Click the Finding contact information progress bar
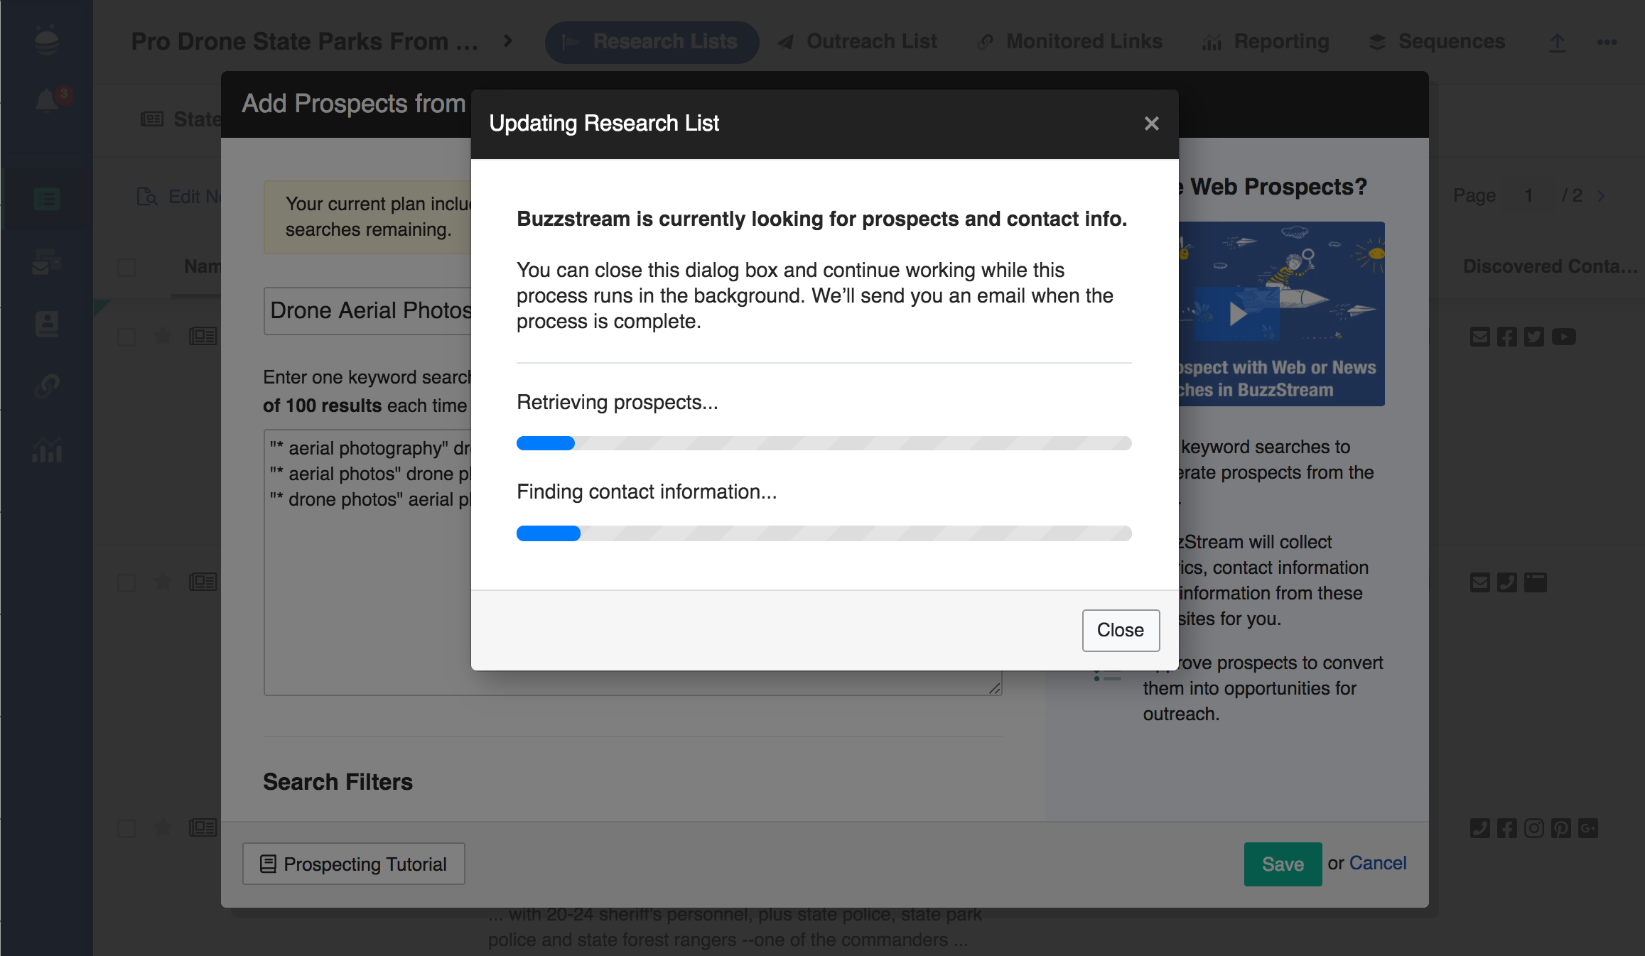 pyautogui.click(x=824, y=533)
